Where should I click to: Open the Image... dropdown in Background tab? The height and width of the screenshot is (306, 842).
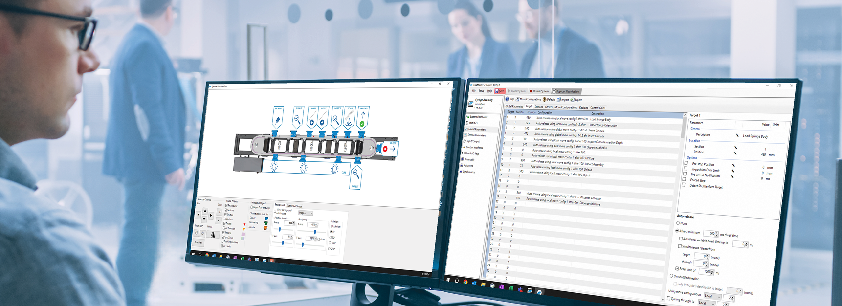305,213
